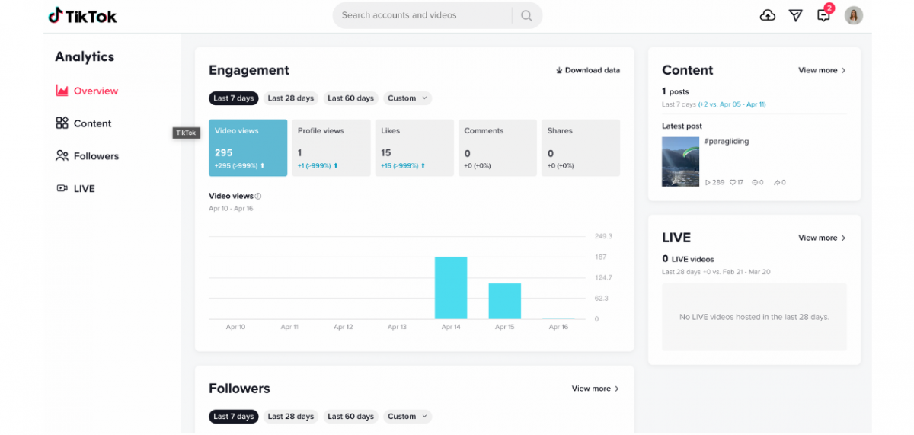The image size is (914, 435).
Task: Select the Comments metric card
Action: click(x=497, y=148)
